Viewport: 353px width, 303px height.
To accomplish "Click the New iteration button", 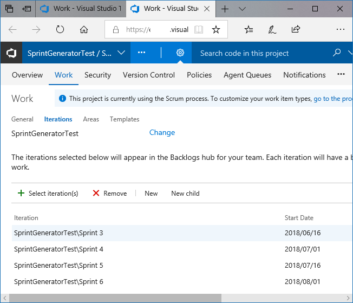I will tap(151, 193).
